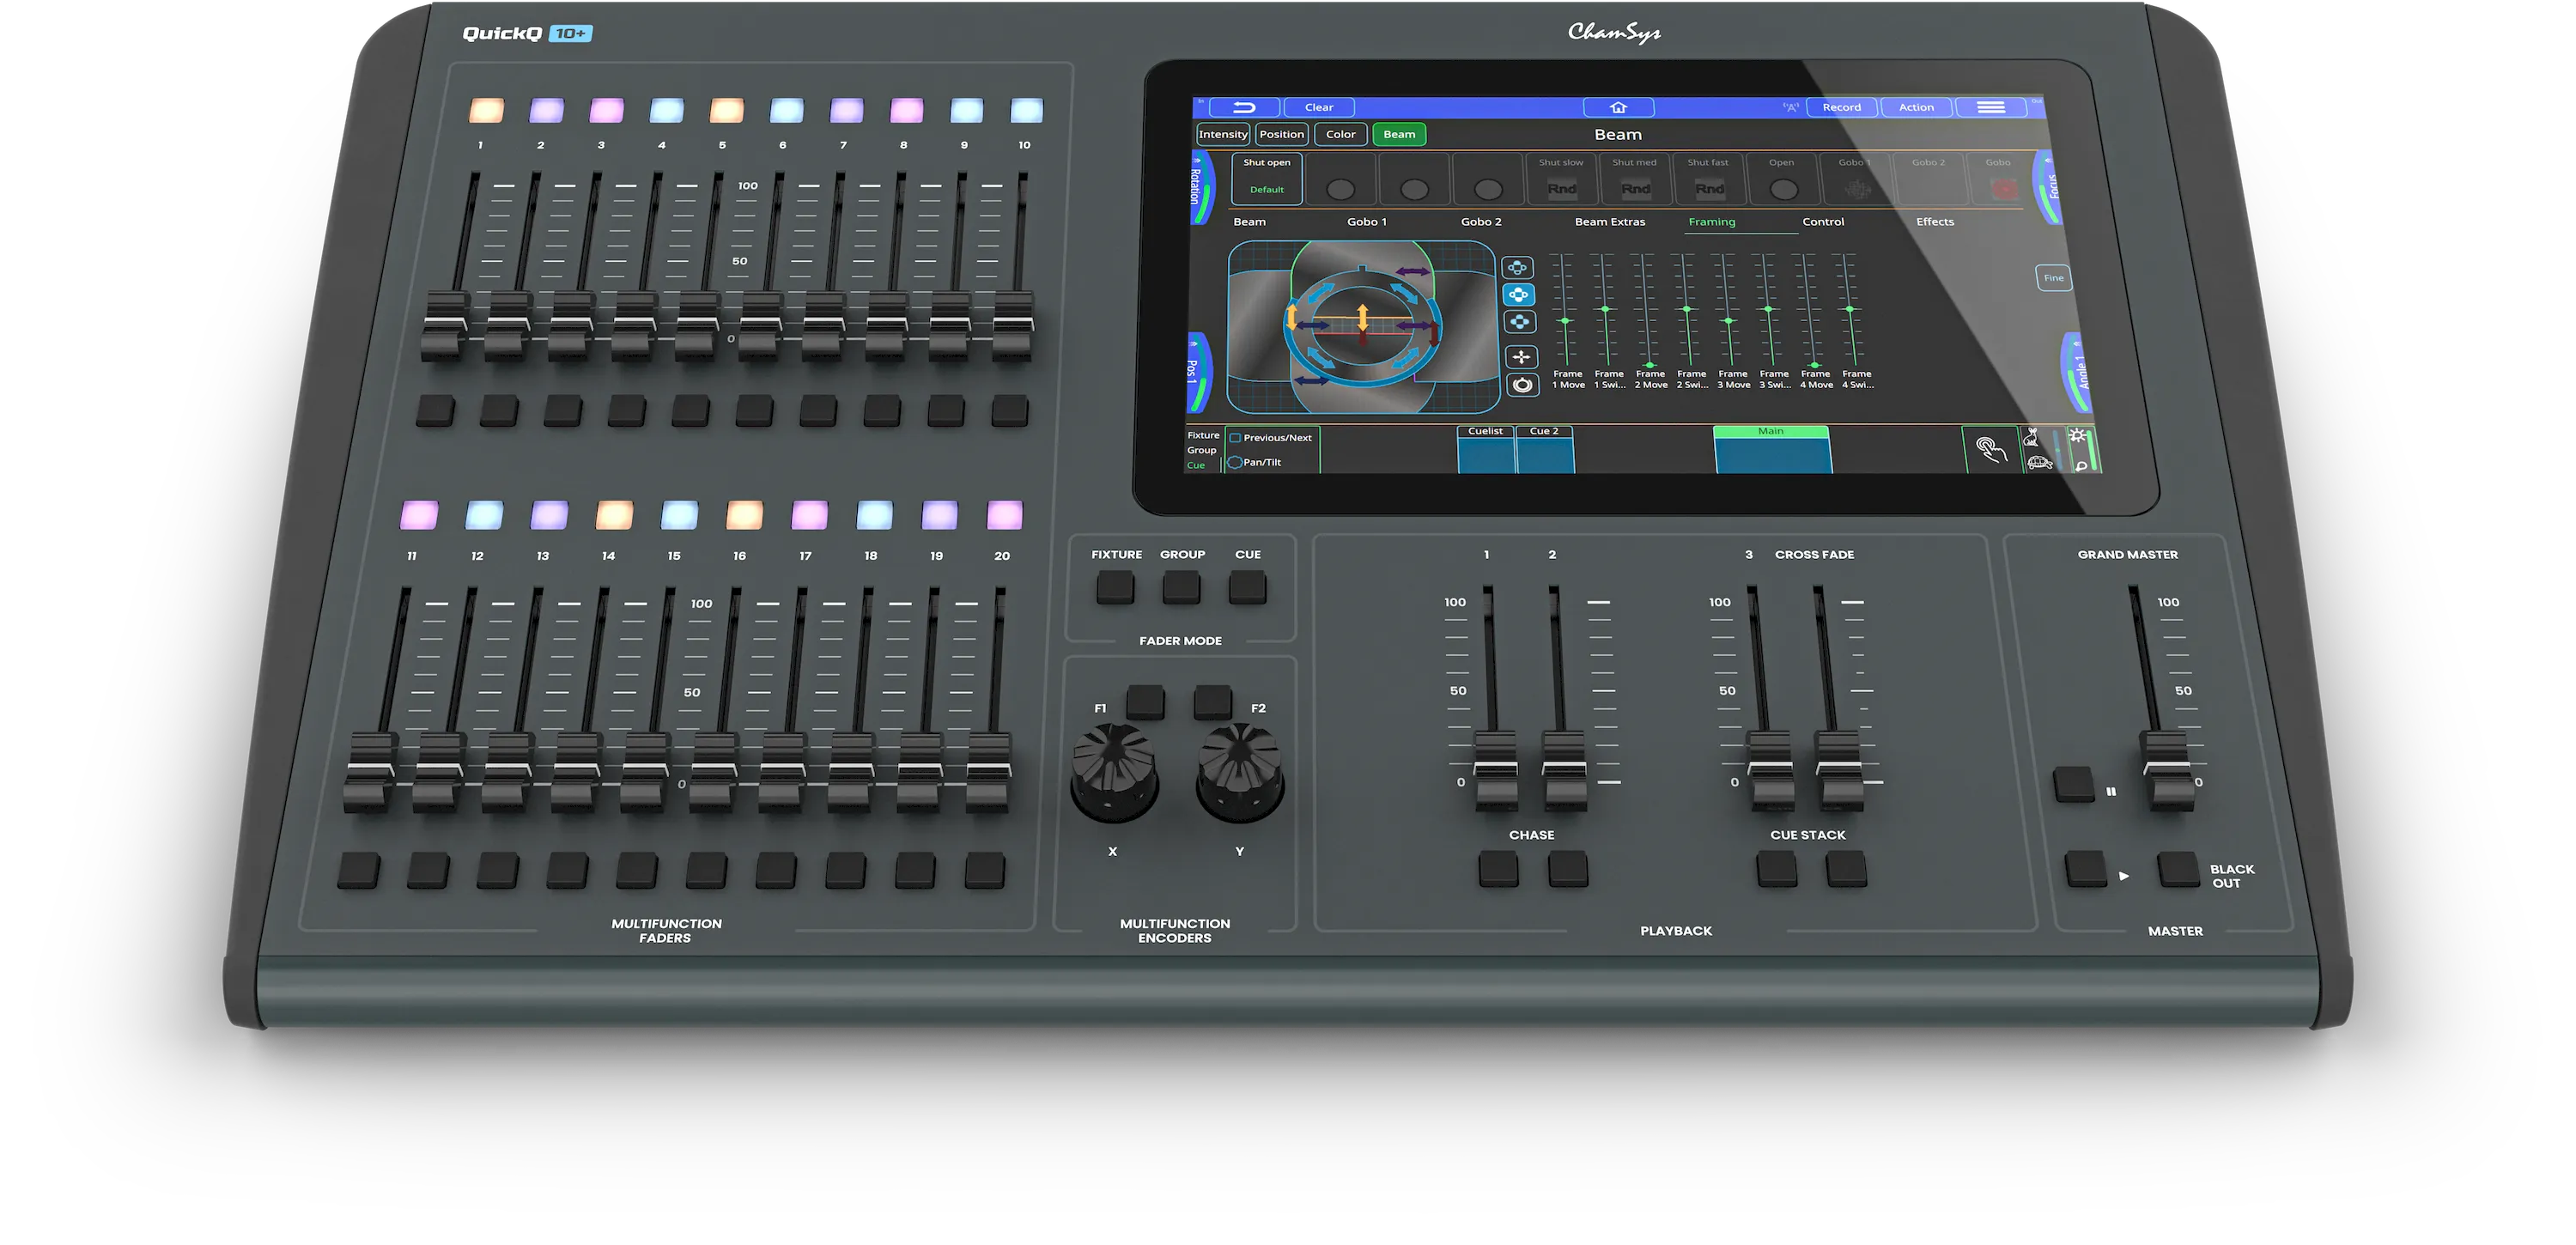The width and height of the screenshot is (2576, 1245).
Task: Push the F1 encoder function button
Action: pyautogui.click(x=1145, y=702)
